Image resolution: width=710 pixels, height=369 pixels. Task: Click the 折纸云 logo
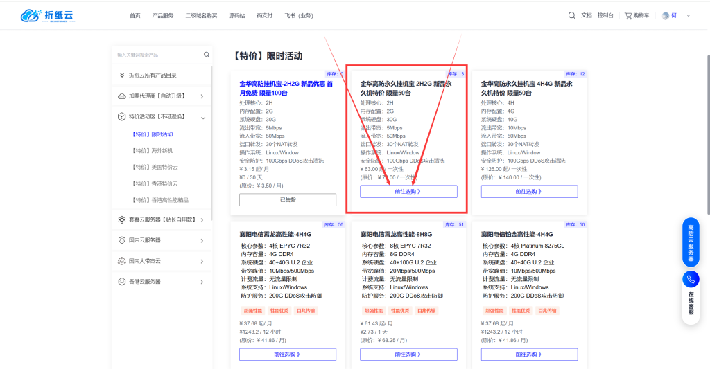coord(48,15)
